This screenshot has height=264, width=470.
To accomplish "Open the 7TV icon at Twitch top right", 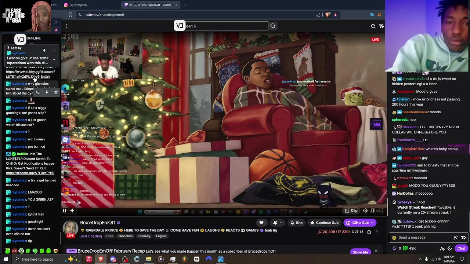I will pyautogui.click(x=382, y=26).
